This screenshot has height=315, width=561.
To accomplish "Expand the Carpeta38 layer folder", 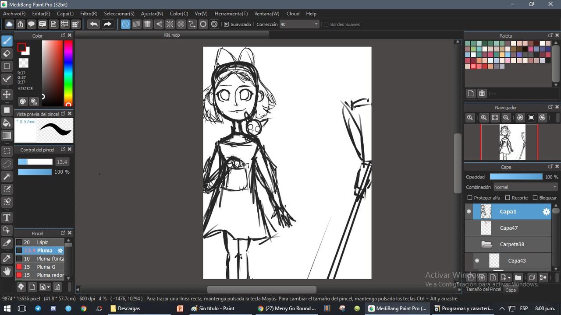I will [x=486, y=245].
